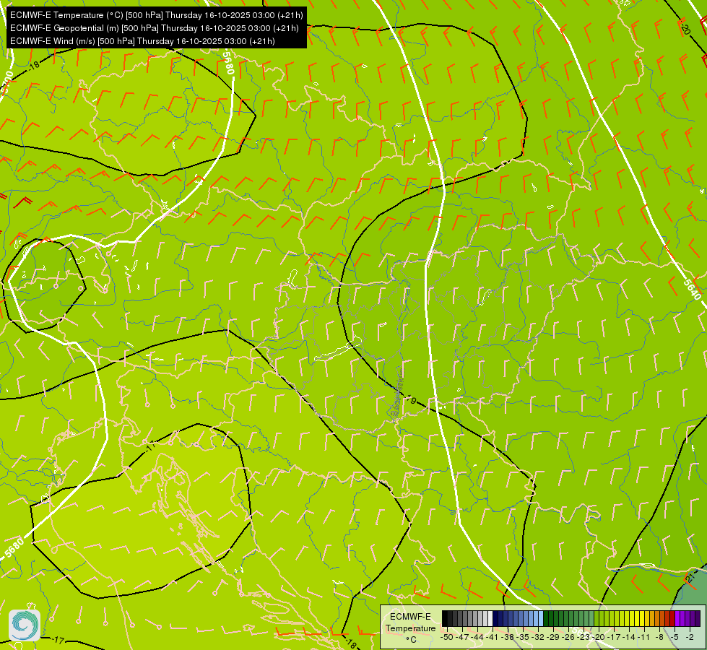Select the 'ECMWF-E Geopotential (m) [500 hPa]' header line
The width and height of the screenshot is (707, 650).
click(155, 28)
